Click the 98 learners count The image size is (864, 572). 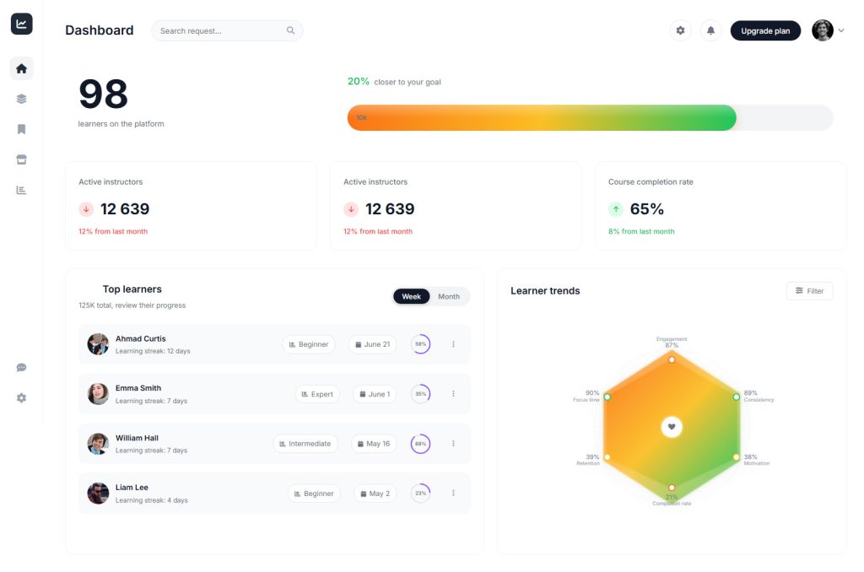pos(104,94)
